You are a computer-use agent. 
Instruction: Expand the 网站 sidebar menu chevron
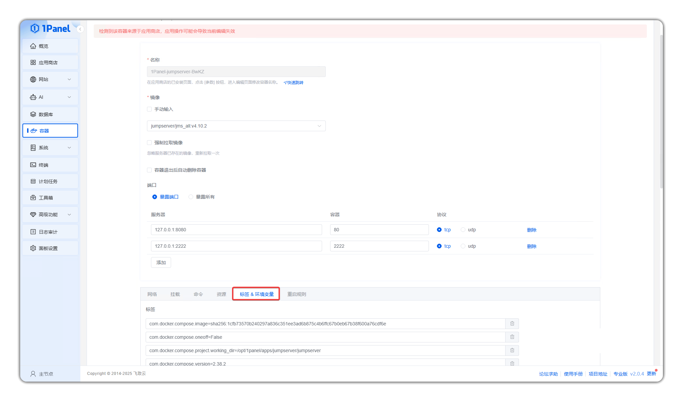coord(69,79)
